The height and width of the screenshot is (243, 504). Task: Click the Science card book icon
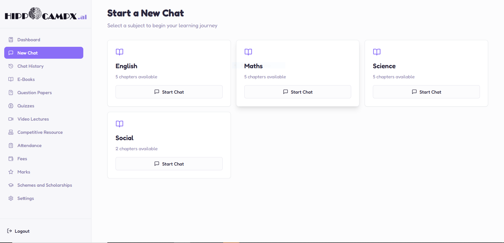point(377,52)
